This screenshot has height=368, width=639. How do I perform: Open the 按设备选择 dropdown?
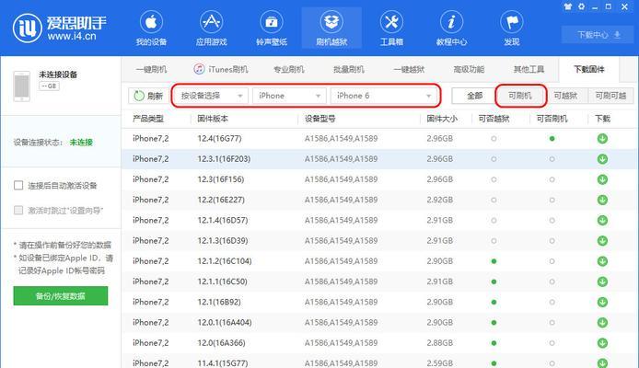[x=211, y=96]
